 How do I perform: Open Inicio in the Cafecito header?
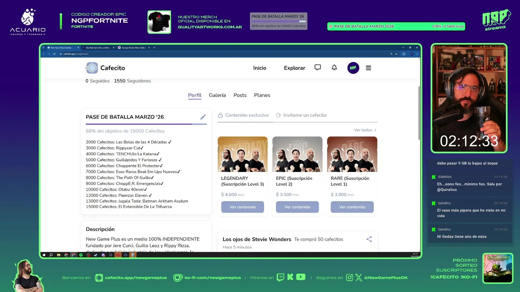click(260, 68)
